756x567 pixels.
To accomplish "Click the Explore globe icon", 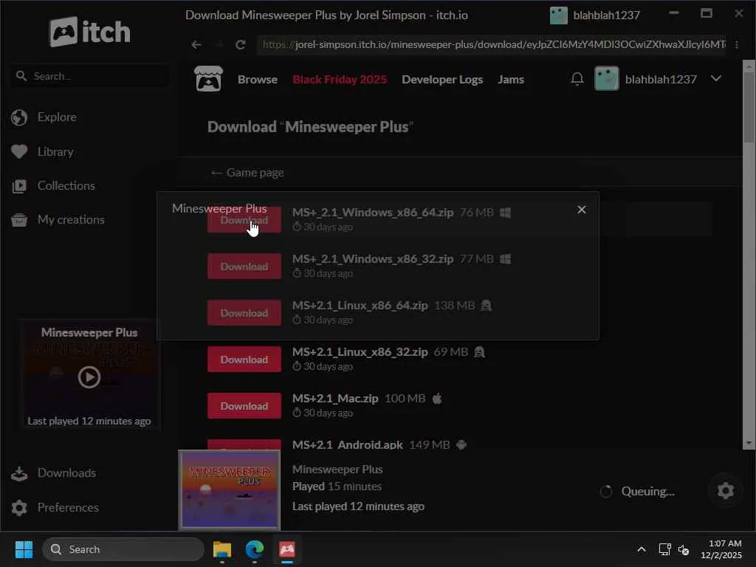I will 19,117.
